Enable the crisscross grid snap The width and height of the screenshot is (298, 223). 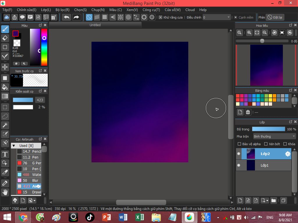[x=105, y=17]
